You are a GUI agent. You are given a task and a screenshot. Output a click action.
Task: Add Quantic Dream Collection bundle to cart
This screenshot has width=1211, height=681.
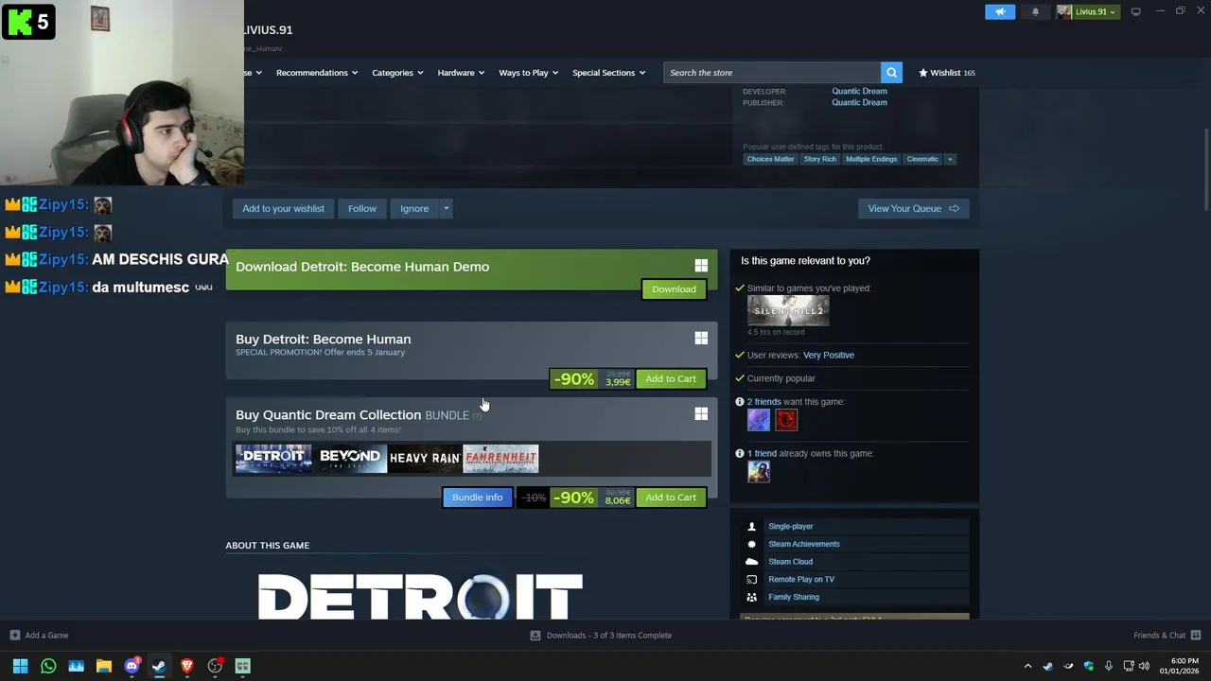[x=671, y=498]
